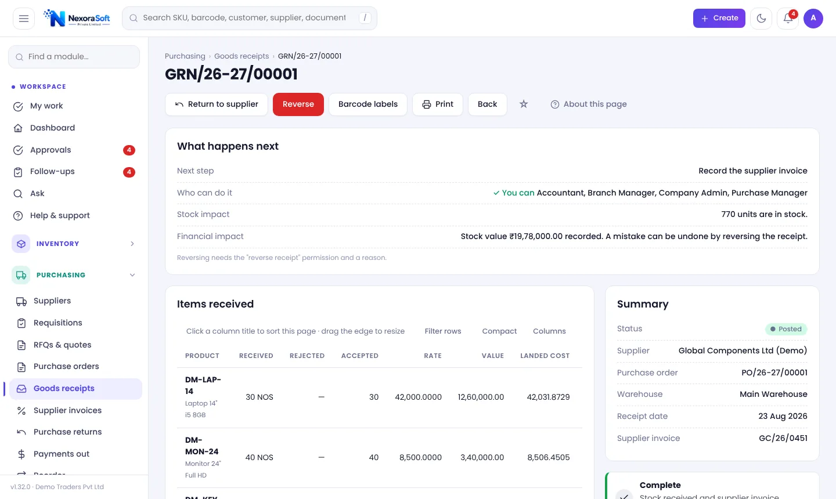Click the Return to supplier button
Image resolution: width=836 pixels, height=499 pixels.
pos(217,104)
